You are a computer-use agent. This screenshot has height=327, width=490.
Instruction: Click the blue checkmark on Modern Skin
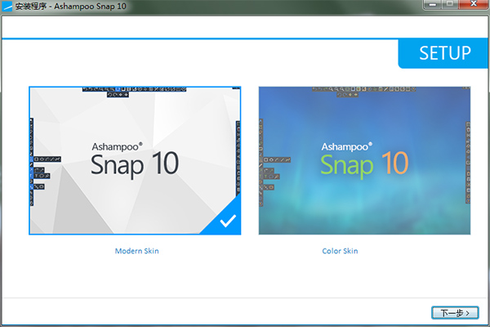pos(228,222)
